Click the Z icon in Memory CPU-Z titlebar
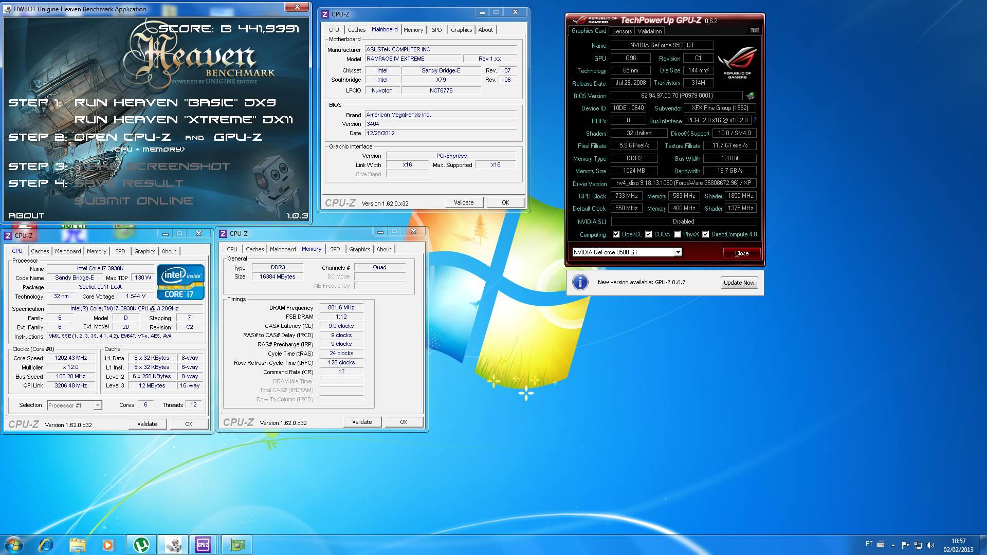This screenshot has width=987, height=555. pyautogui.click(x=223, y=234)
